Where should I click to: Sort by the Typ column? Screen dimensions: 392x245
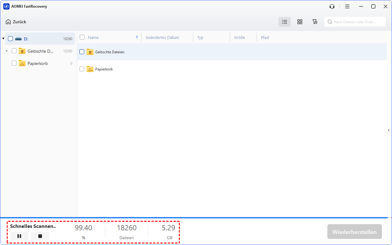point(200,37)
